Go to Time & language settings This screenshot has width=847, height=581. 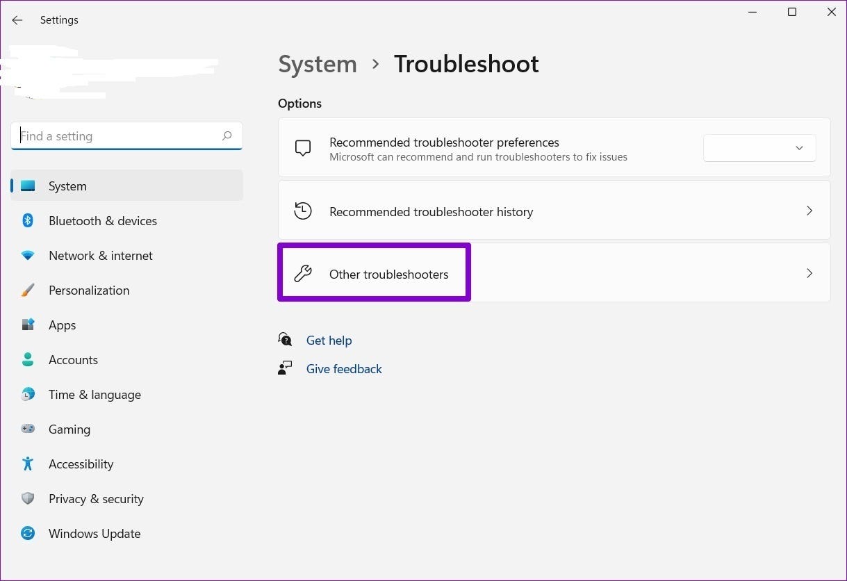point(94,395)
